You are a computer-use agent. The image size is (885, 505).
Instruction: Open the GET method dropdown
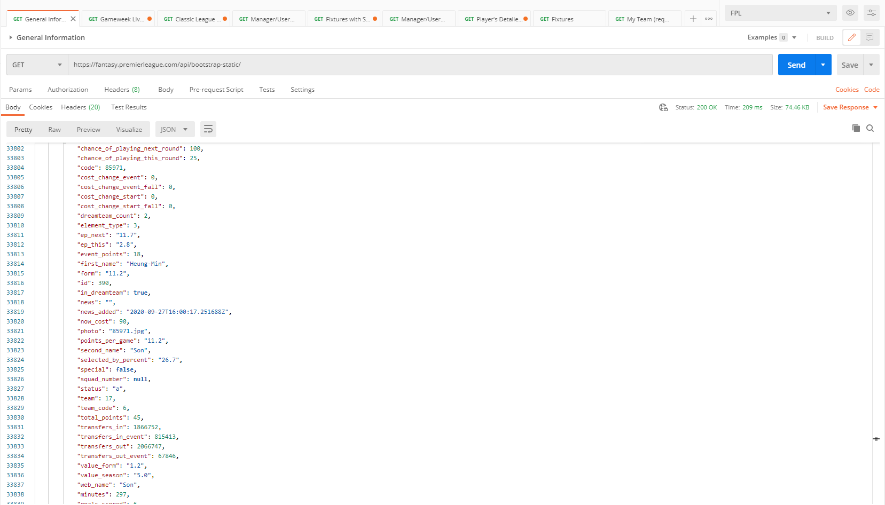(37, 65)
